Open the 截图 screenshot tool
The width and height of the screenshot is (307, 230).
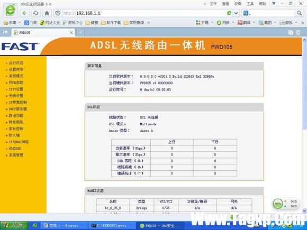[265, 23]
